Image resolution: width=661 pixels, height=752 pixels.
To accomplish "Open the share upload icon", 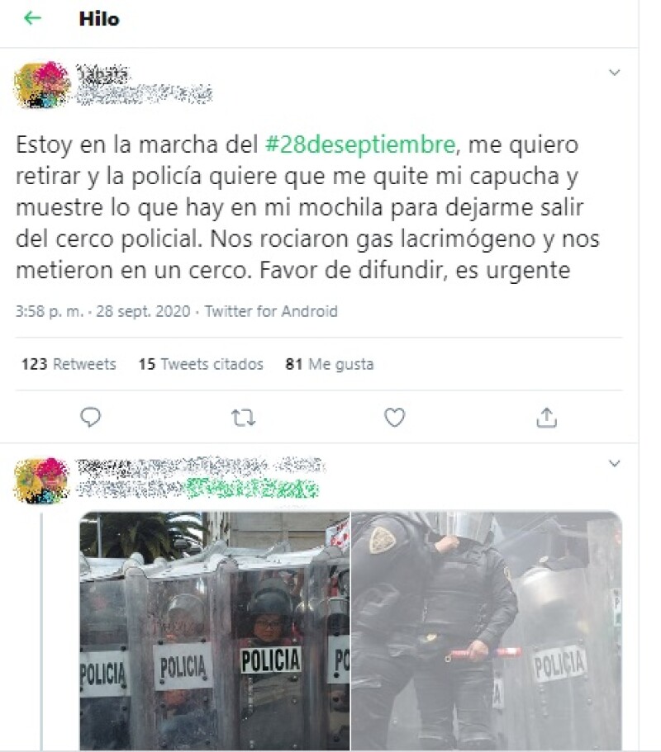I will click(x=546, y=417).
